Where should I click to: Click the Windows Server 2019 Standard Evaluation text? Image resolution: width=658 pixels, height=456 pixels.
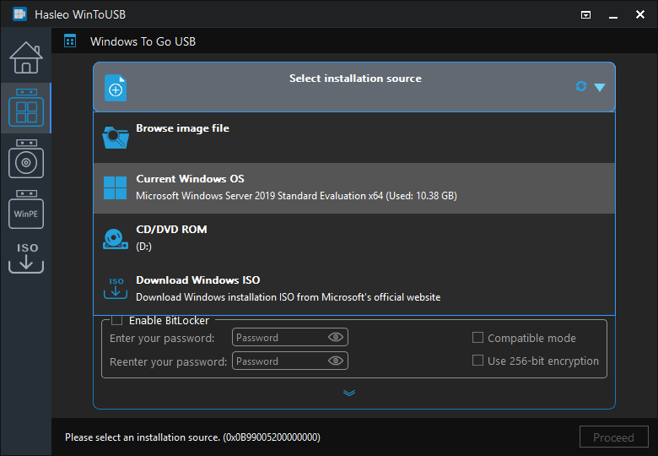(x=296, y=196)
